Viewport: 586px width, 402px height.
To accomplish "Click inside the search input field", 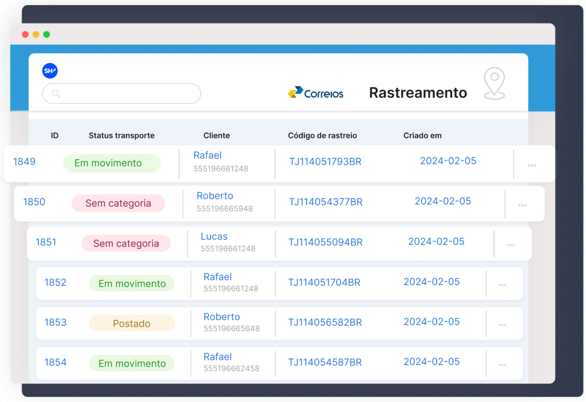I will pyautogui.click(x=121, y=93).
